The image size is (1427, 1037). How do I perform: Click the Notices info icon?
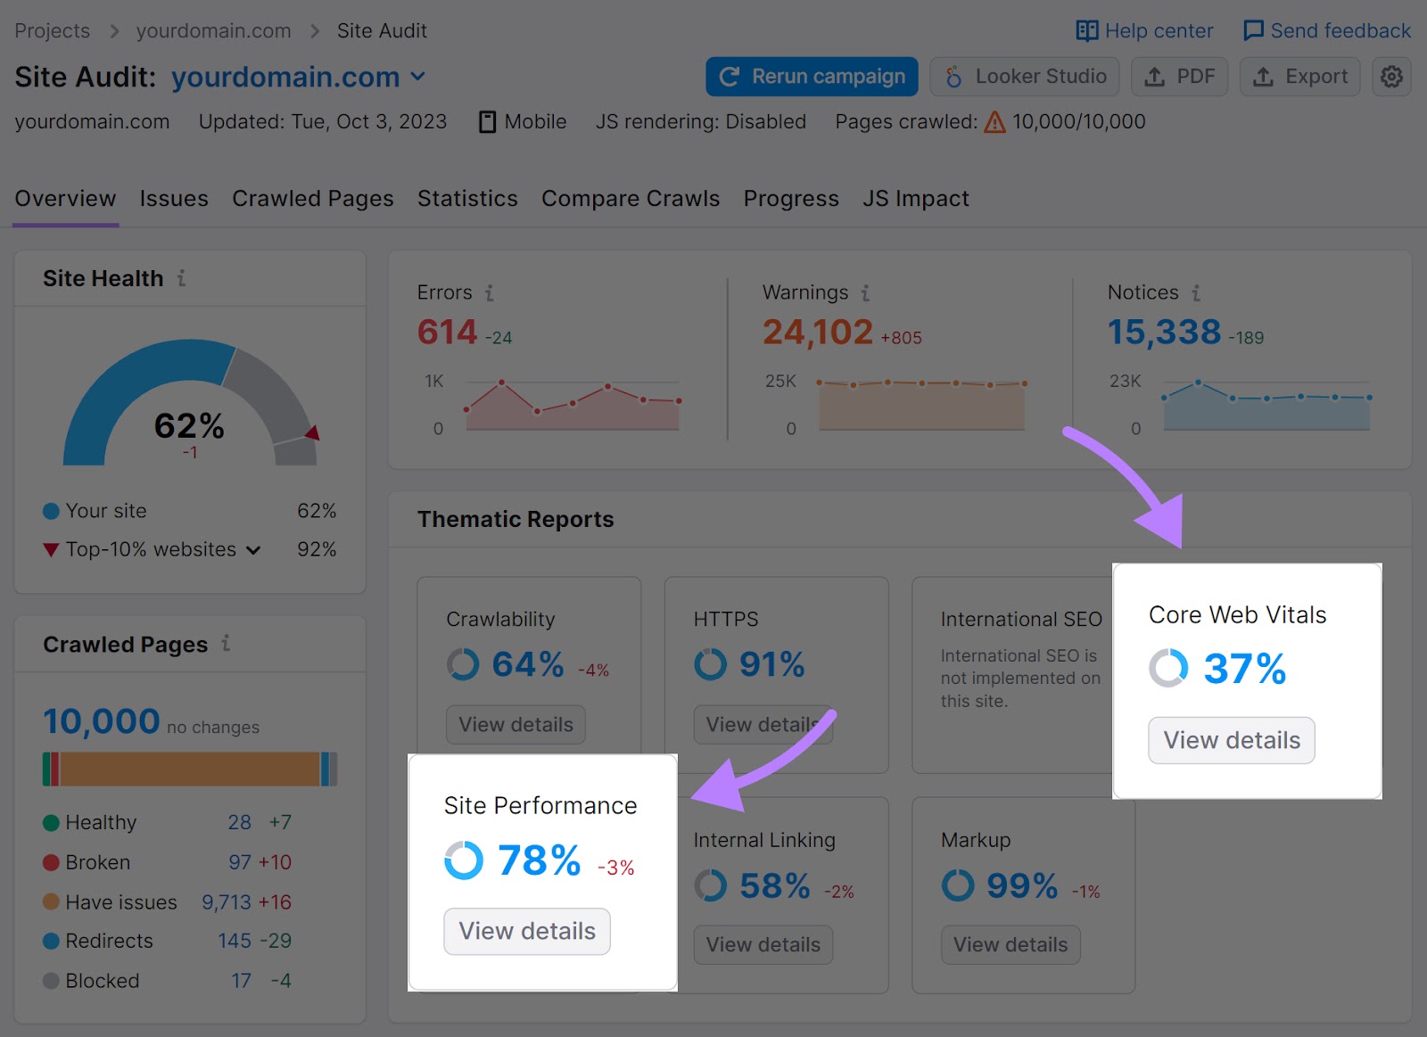click(x=1196, y=292)
